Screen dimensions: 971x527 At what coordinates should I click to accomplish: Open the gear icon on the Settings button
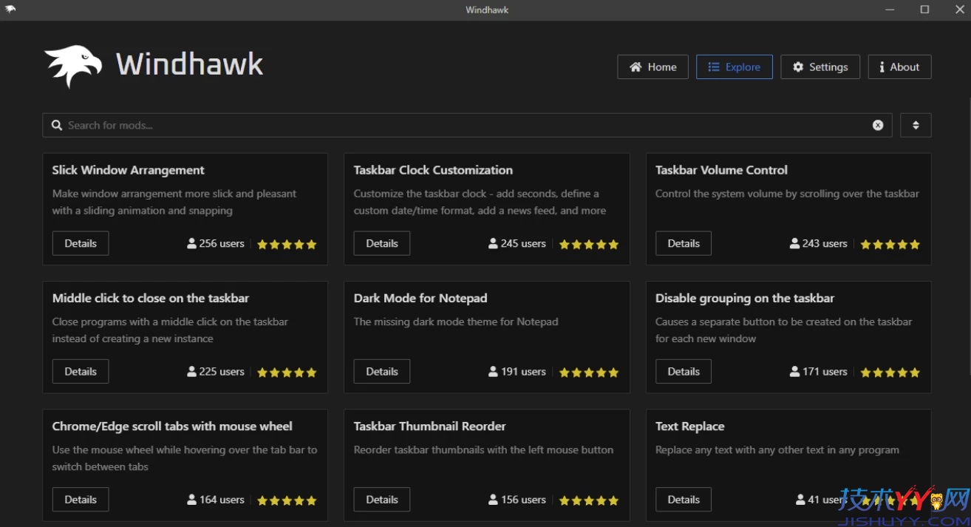(x=798, y=67)
